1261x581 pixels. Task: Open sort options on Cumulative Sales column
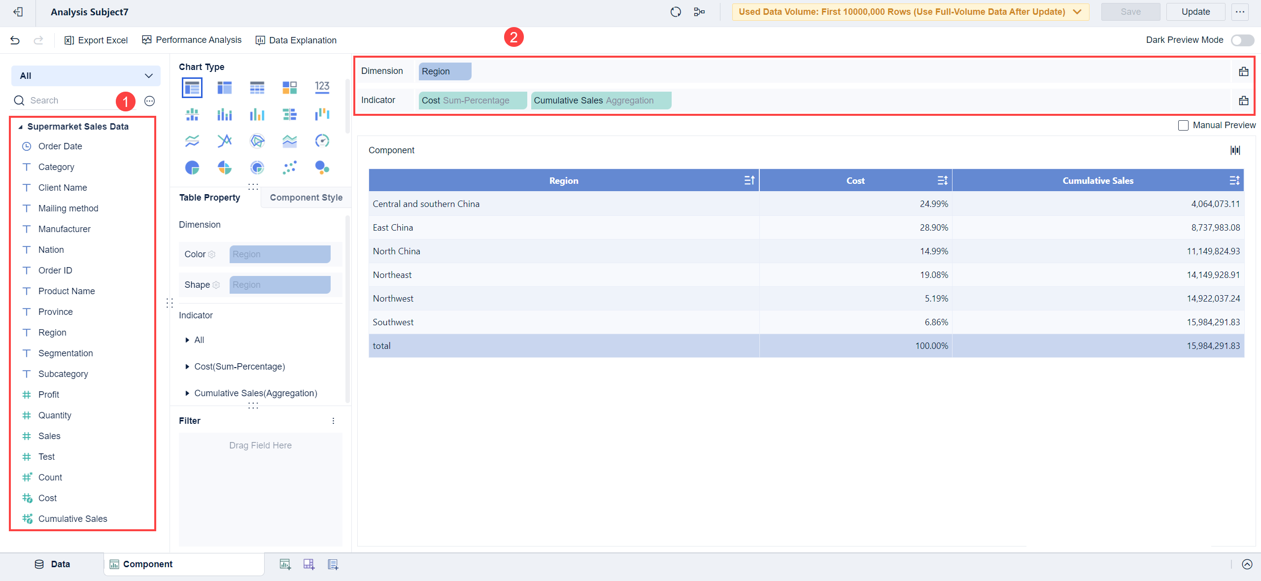(x=1234, y=180)
